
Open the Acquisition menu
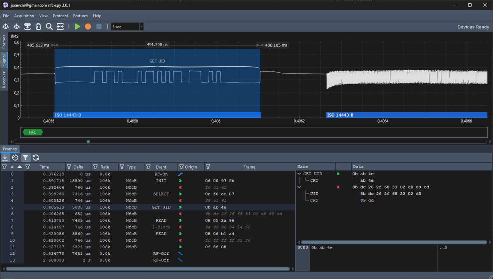click(24, 16)
